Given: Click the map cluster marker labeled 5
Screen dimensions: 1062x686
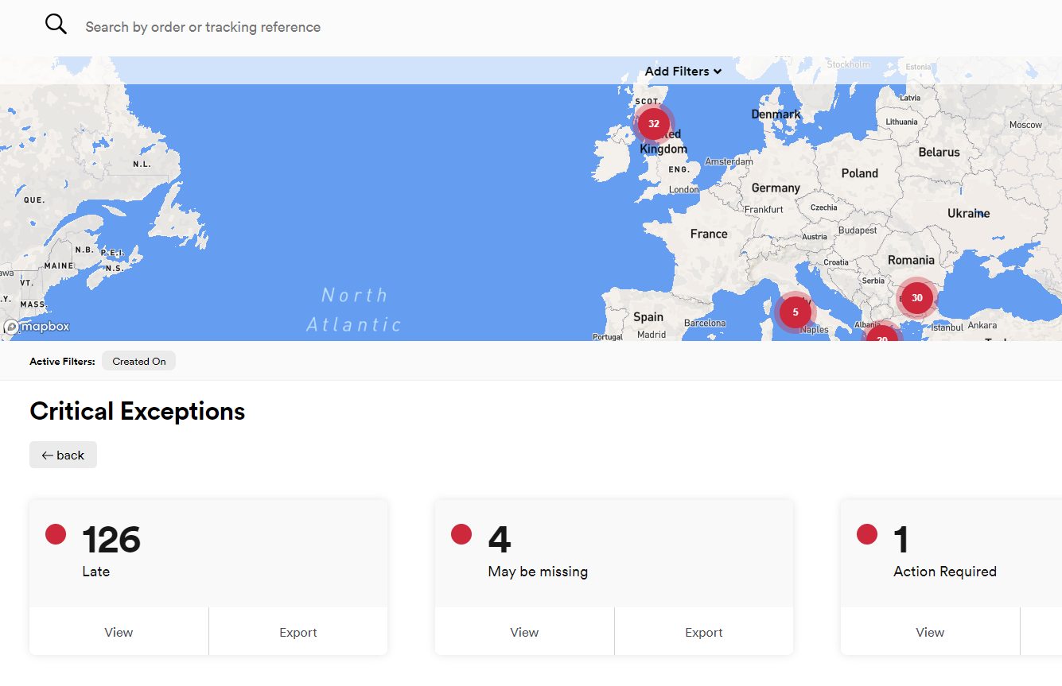Looking at the screenshot, I should coord(796,312).
